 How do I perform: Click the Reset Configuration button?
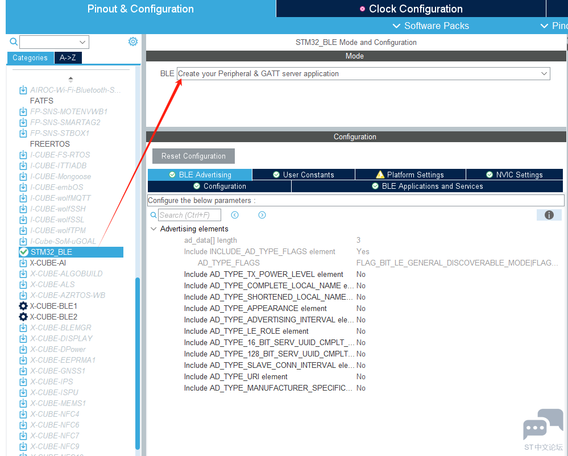[193, 156]
